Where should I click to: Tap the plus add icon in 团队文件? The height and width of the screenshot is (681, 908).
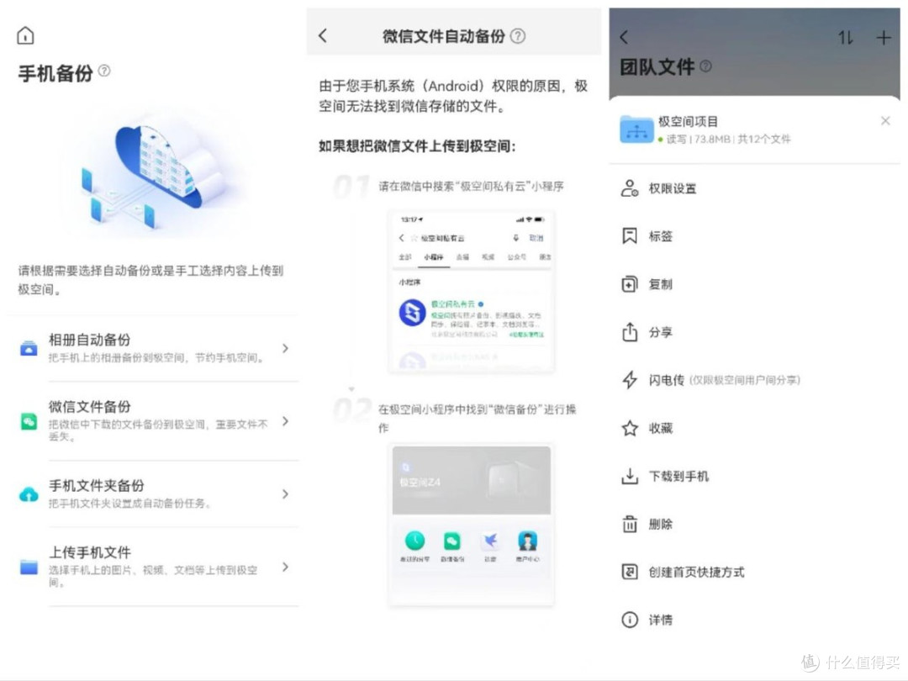click(x=884, y=38)
